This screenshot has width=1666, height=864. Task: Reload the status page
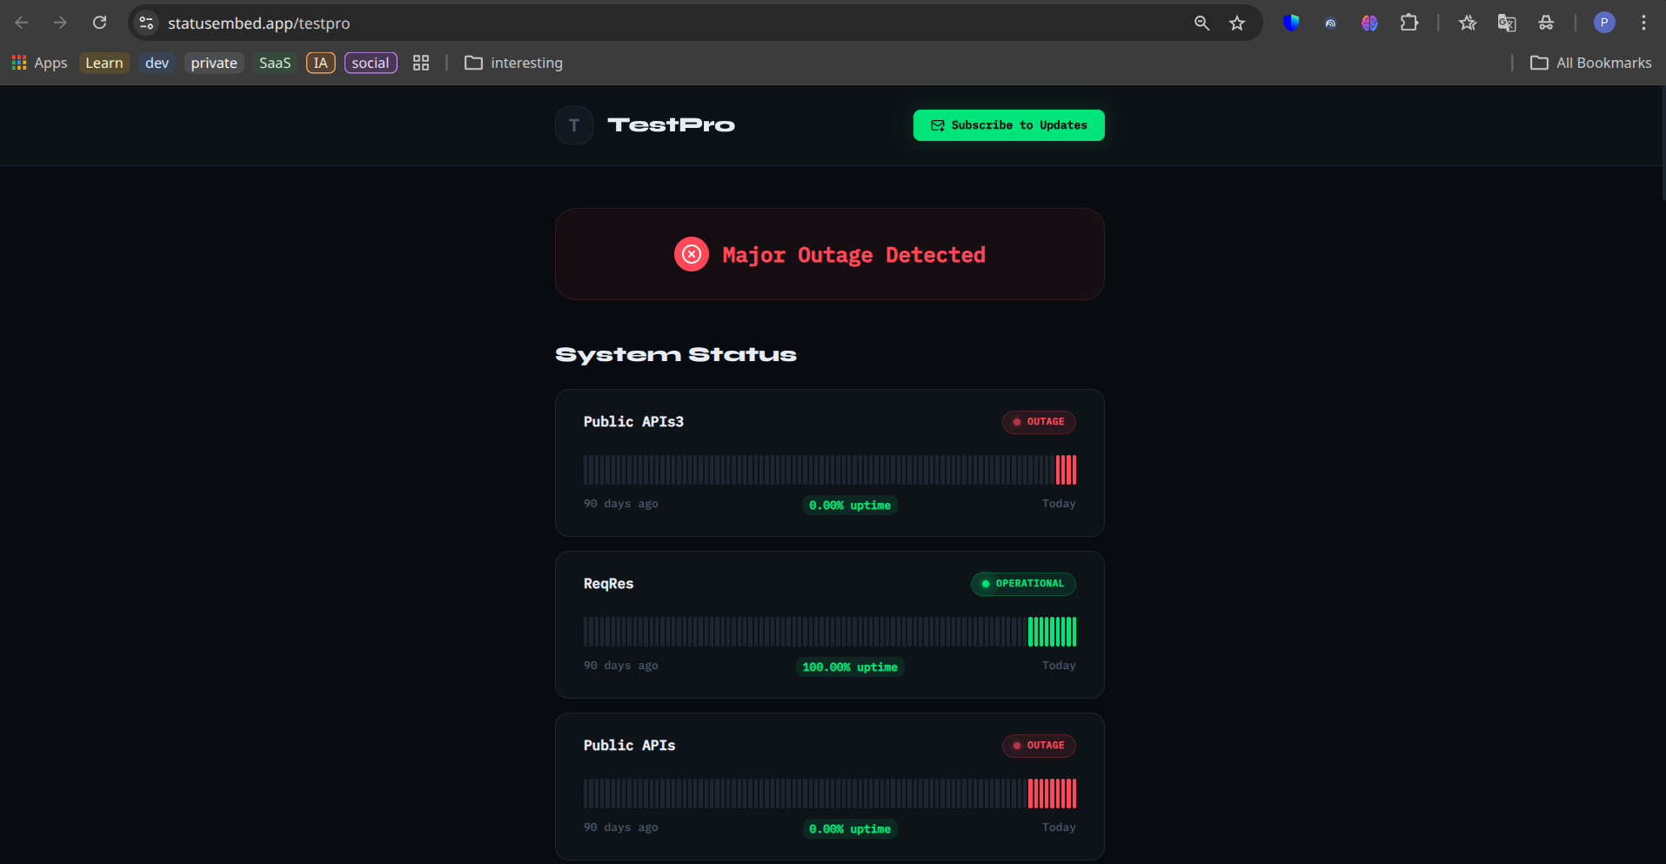[x=100, y=23]
